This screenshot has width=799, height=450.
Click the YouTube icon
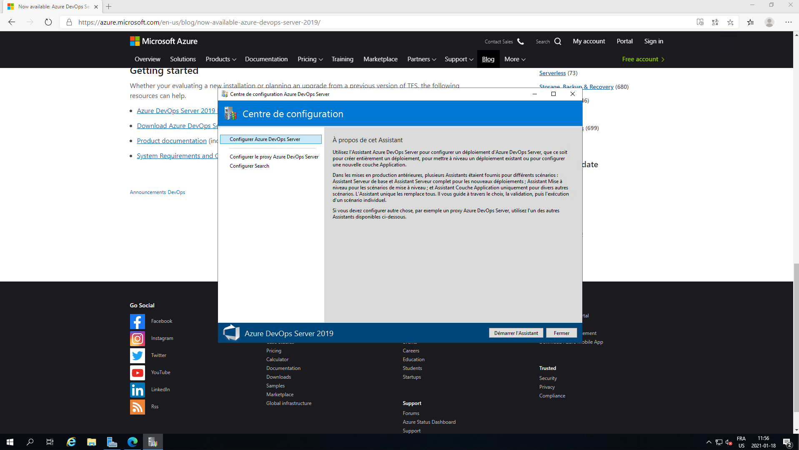click(137, 373)
